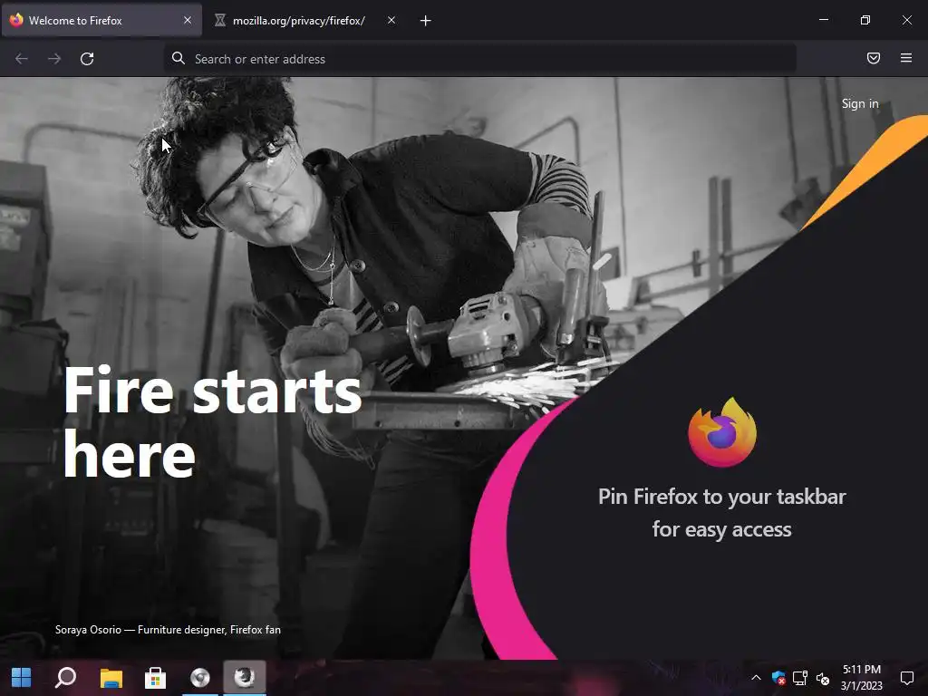Click the Sign in link
This screenshot has height=696, width=928.
[x=860, y=103]
